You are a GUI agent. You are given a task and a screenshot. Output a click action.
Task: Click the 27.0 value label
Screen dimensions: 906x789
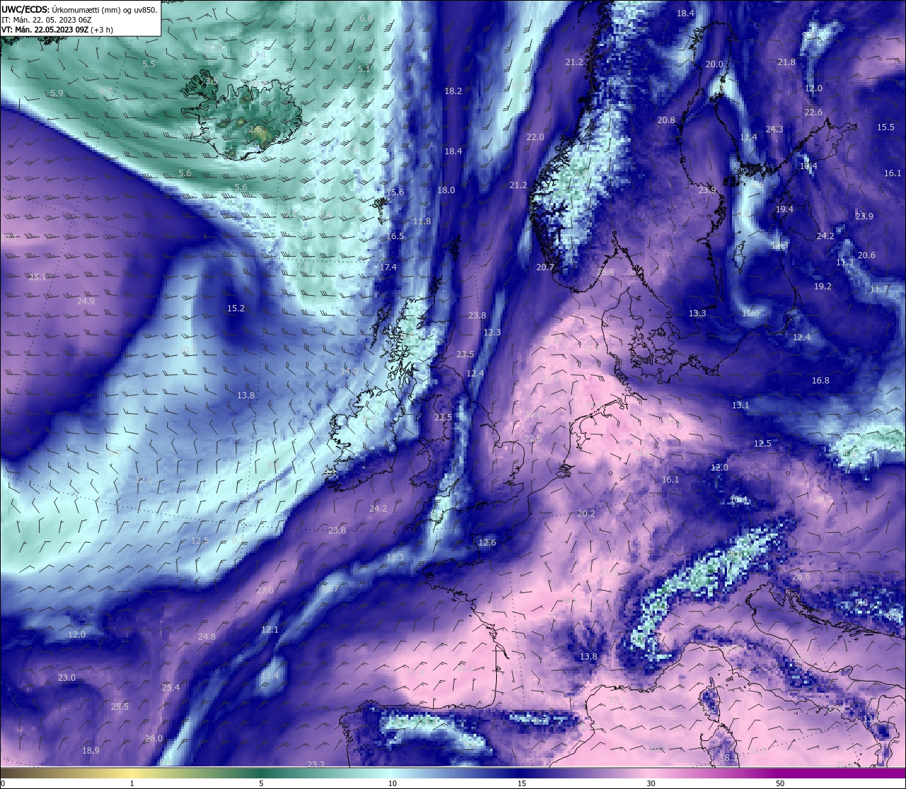[265, 590]
